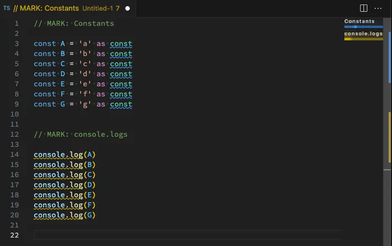Split the editor with the split icon
Screen dimensions: 392x246
(x=363, y=8)
